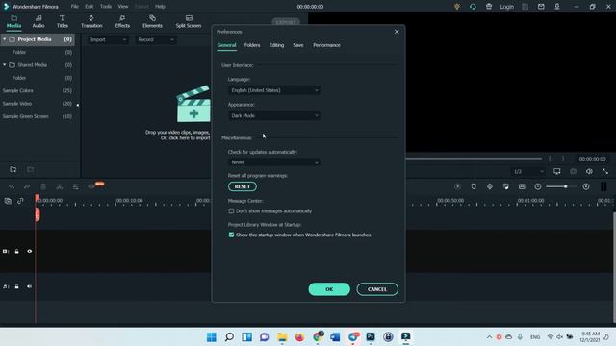Click the zoom out minus icon in timeline
The height and width of the screenshot is (346, 616).
[x=538, y=186]
